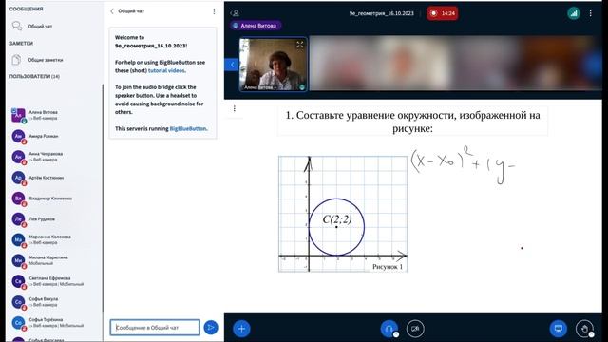The height and width of the screenshot is (342, 608).
Task: Fullscreen the Алена Витова webcam
Action: [300, 45]
